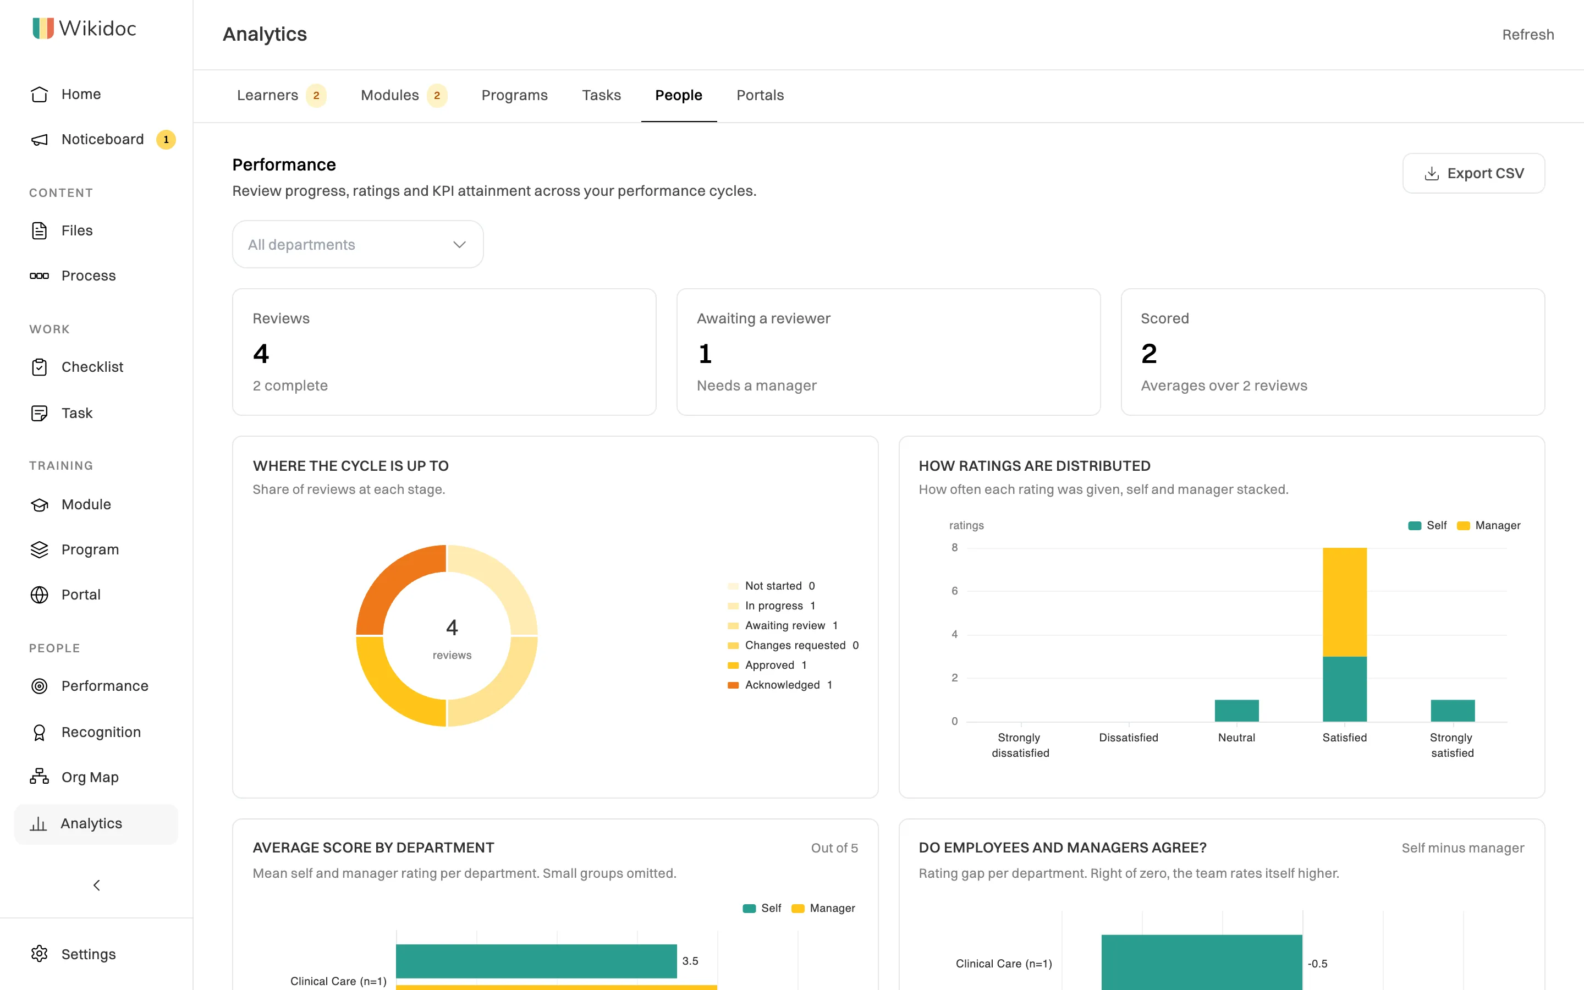The width and height of the screenshot is (1584, 990).
Task: Open Files using the document icon
Action: [39, 230]
